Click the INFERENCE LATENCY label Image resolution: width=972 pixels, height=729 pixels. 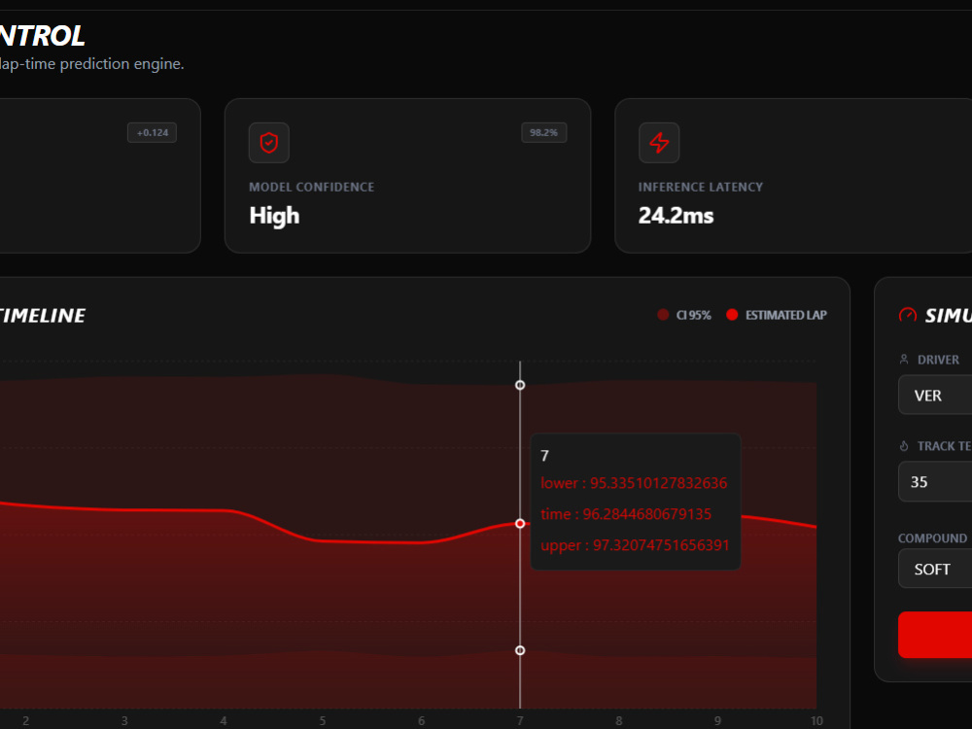701,188
